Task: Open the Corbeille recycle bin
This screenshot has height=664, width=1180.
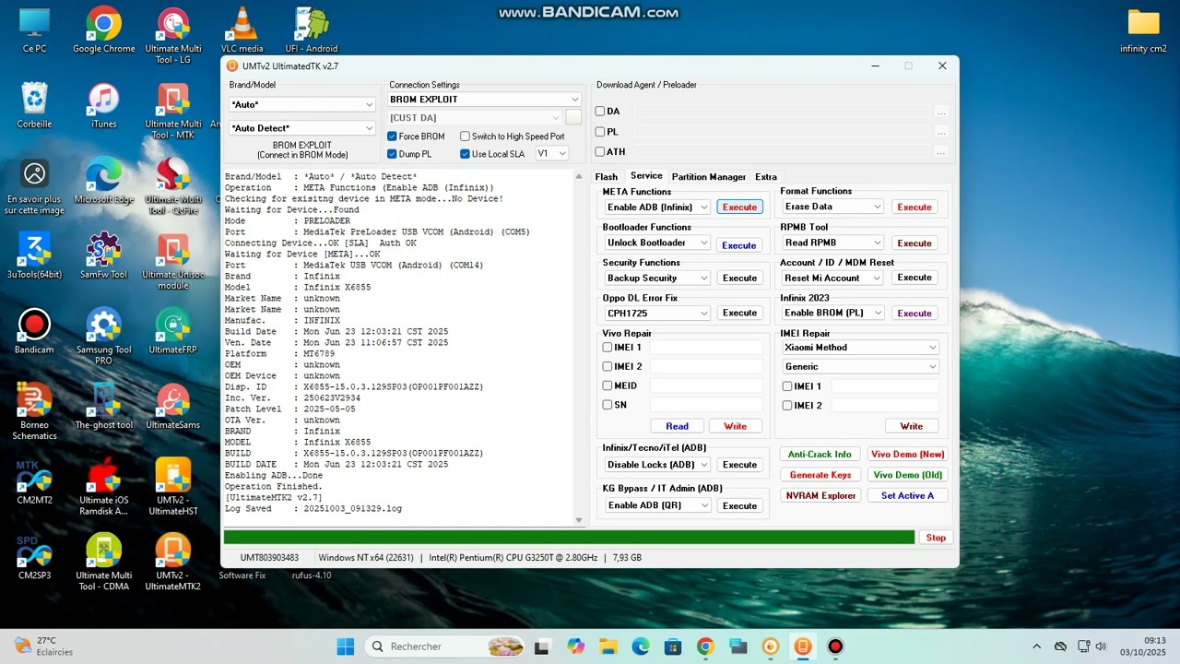Action: point(34,104)
